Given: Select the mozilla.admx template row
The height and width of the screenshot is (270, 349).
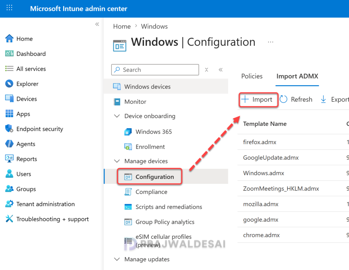Looking at the screenshot, I should pyautogui.click(x=293, y=204).
